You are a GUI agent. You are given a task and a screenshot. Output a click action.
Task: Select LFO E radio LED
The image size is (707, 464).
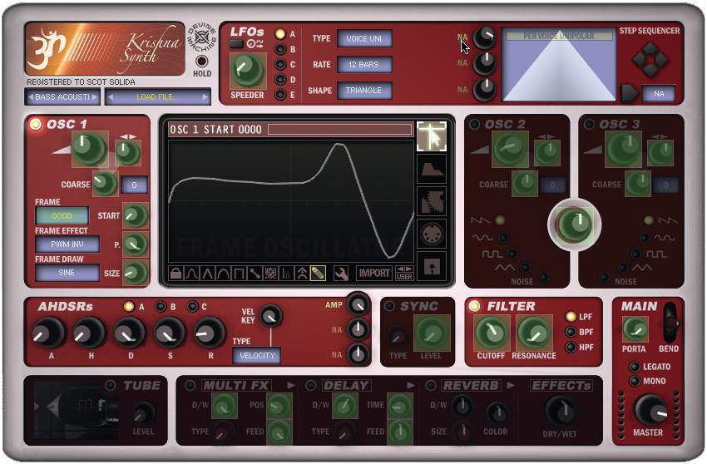[280, 95]
